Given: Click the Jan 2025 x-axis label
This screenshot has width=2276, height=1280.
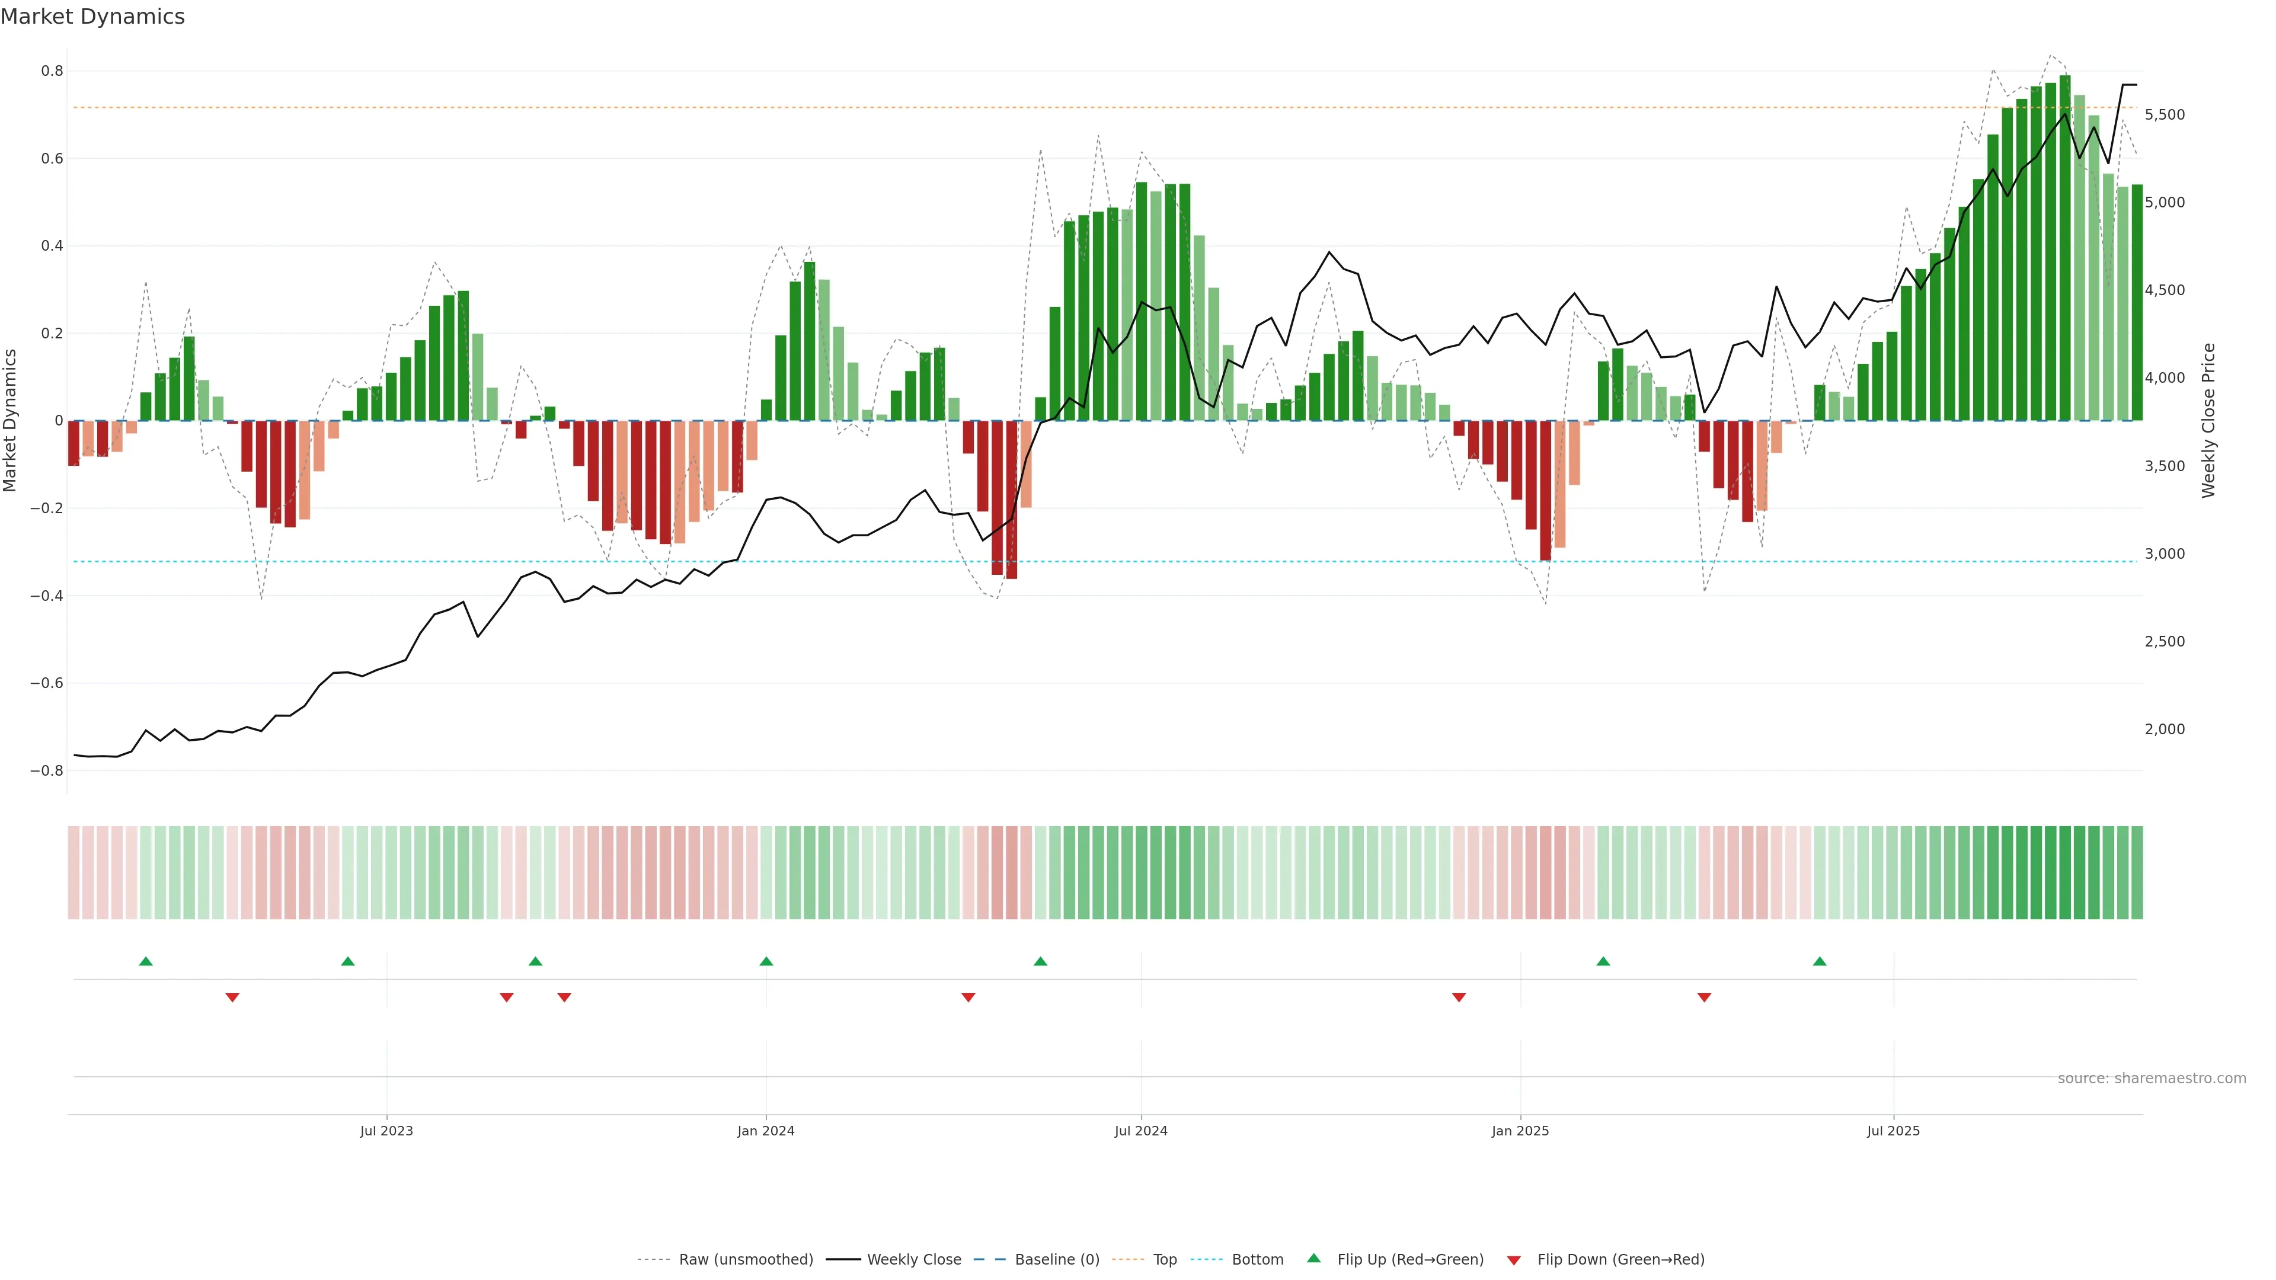Looking at the screenshot, I should pos(1520,1131).
